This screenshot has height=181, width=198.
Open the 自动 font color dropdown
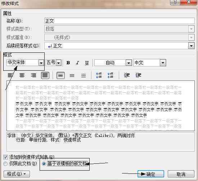(129, 63)
